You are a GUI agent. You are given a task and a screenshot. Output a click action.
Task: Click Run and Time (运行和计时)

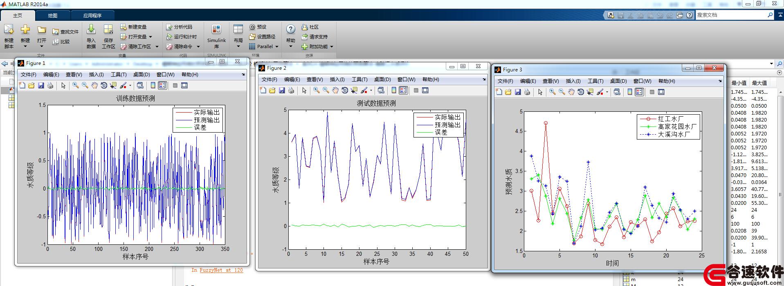pos(182,37)
